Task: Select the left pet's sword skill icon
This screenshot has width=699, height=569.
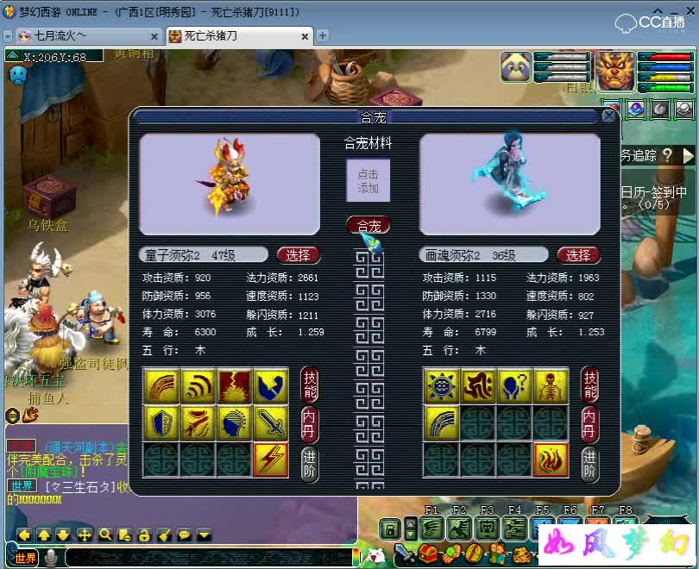Action: (271, 422)
